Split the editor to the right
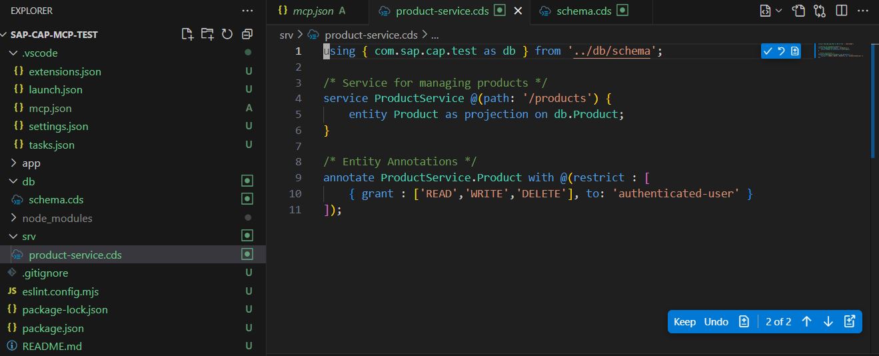Screen dimensions: 879x356 coord(842,11)
